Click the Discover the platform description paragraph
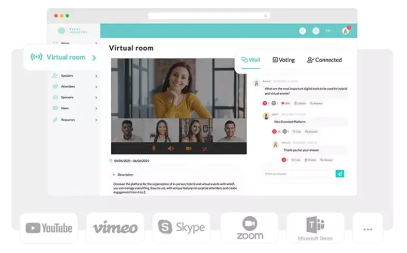407x253 pixels. click(x=175, y=188)
